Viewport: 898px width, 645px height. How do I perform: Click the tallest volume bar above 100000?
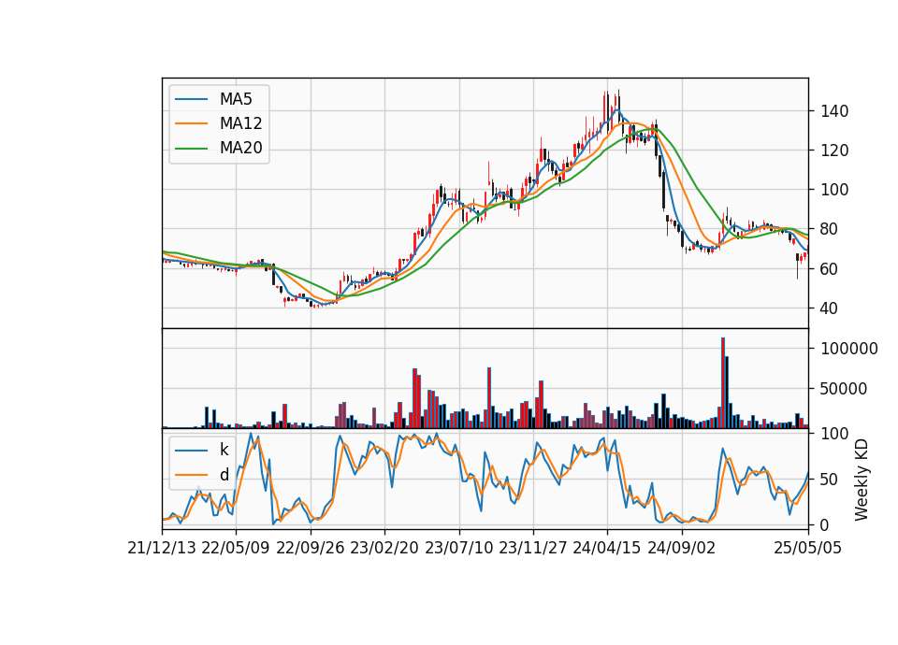coord(723,383)
